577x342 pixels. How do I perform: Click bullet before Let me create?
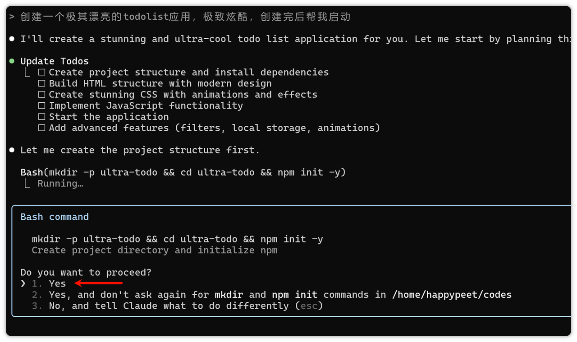point(12,150)
